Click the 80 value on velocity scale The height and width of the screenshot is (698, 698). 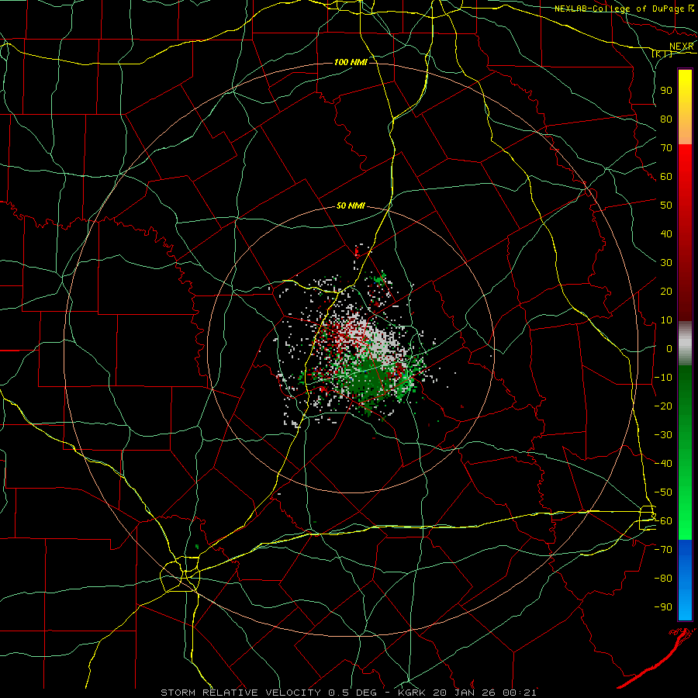pyautogui.click(x=666, y=119)
